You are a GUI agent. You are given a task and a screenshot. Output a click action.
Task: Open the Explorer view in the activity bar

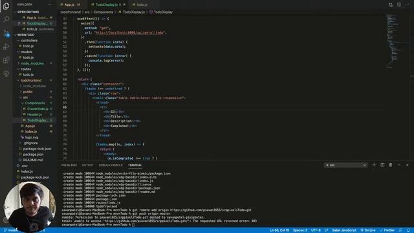point(6,6)
